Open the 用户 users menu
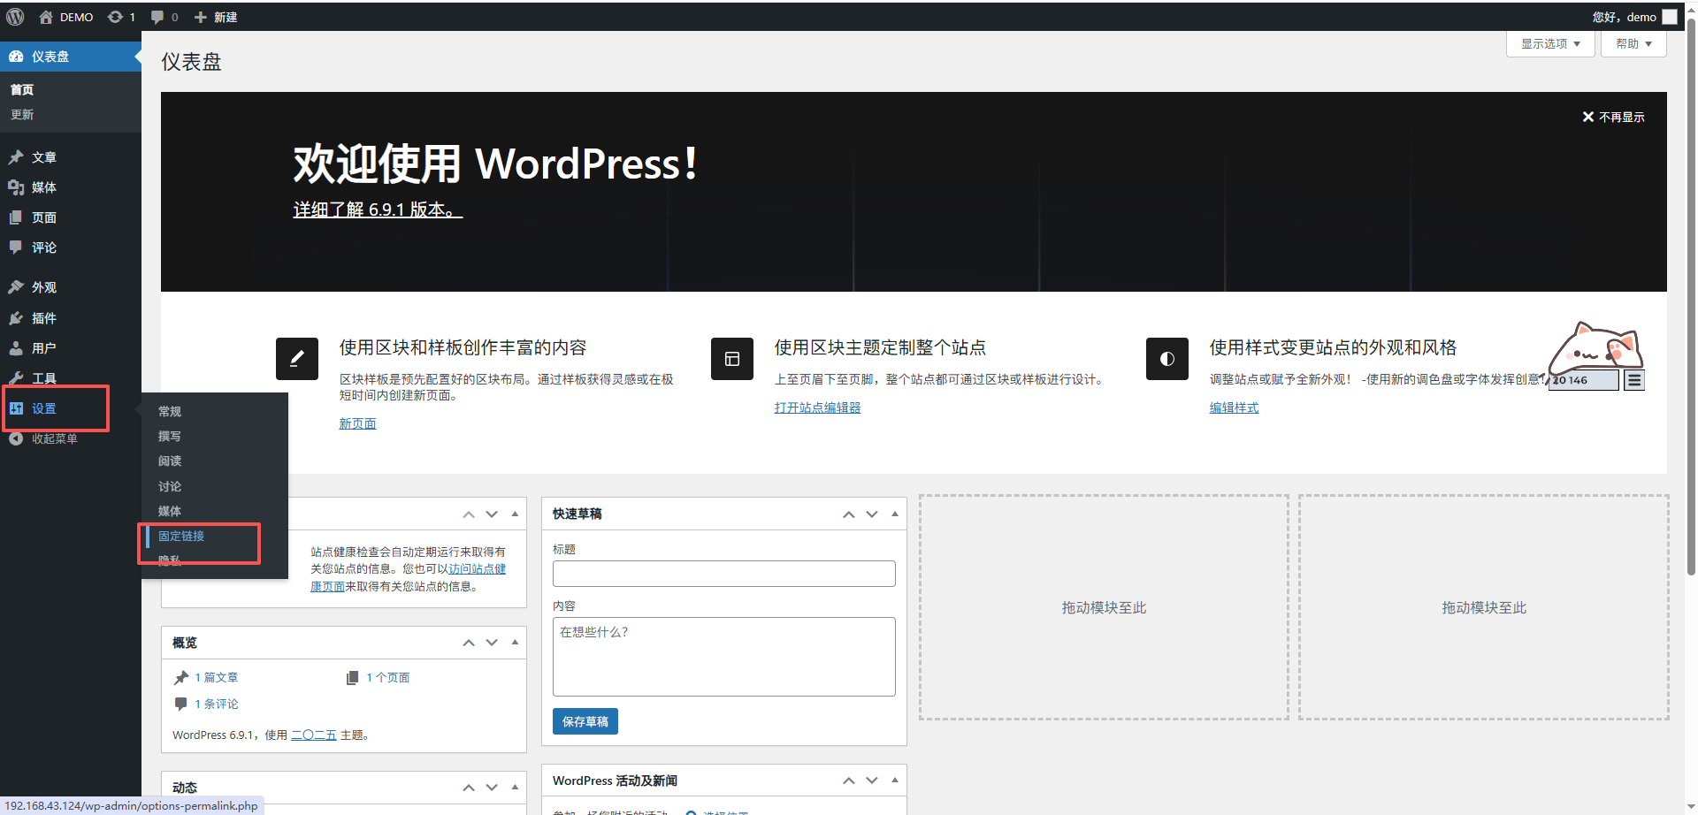Image resolution: width=1698 pixels, height=815 pixels. (x=43, y=348)
